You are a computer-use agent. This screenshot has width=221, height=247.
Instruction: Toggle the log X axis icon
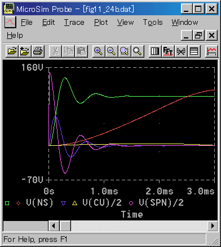click(155, 51)
